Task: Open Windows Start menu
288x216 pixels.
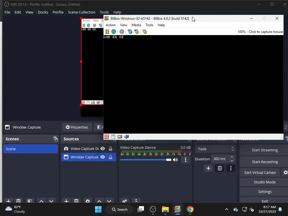Action: 98,209
